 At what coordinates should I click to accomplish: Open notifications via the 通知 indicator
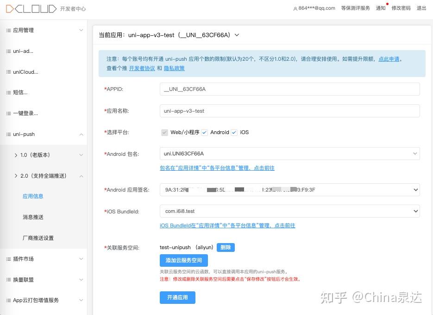[380, 8]
